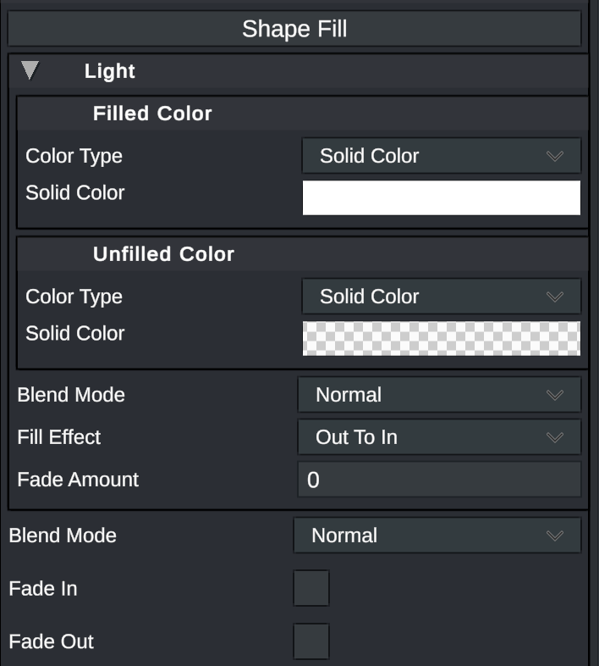The height and width of the screenshot is (666, 599).
Task: Open Blend Mode dropdown inside Light section
Action: [x=439, y=395]
